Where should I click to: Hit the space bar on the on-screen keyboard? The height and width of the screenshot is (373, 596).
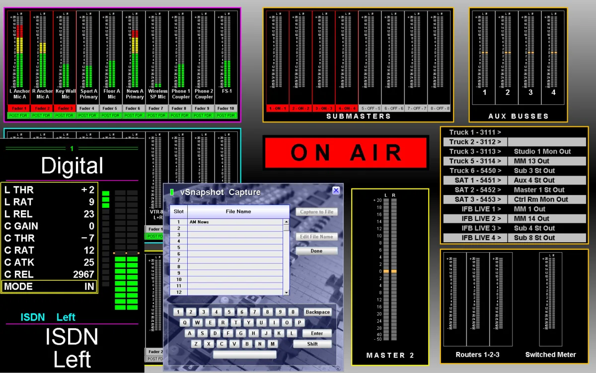pos(244,355)
